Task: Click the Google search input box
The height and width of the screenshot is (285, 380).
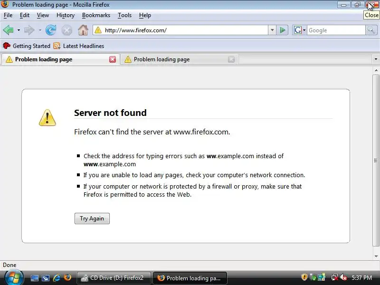Action: pyautogui.click(x=336, y=30)
